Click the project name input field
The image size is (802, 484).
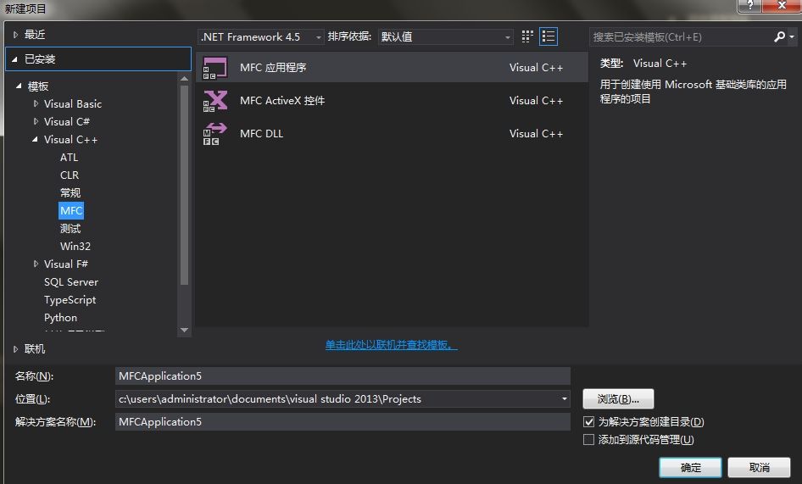click(343, 376)
